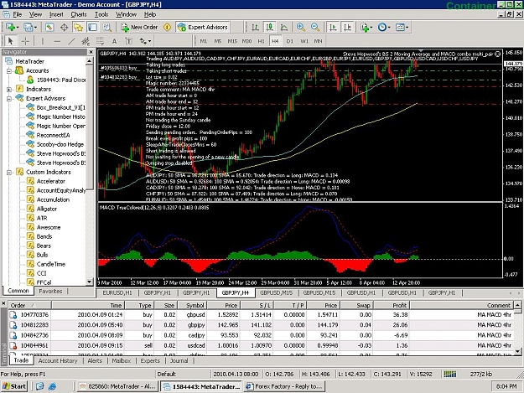Zoom in on the chart

coord(300,27)
